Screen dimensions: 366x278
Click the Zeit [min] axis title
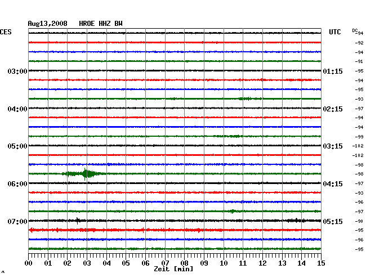(173, 269)
